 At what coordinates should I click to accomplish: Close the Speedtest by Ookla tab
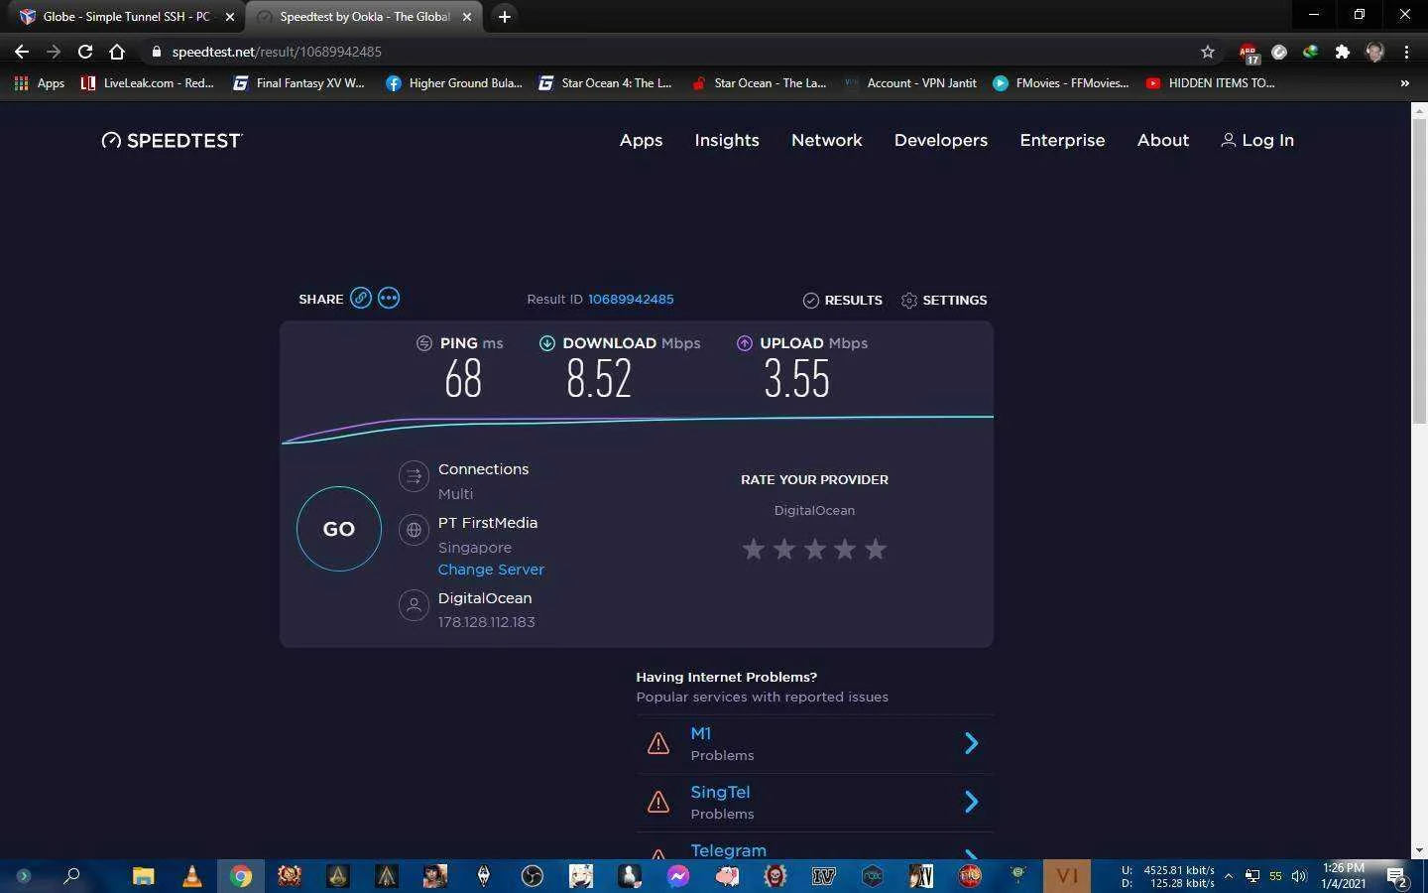(467, 17)
